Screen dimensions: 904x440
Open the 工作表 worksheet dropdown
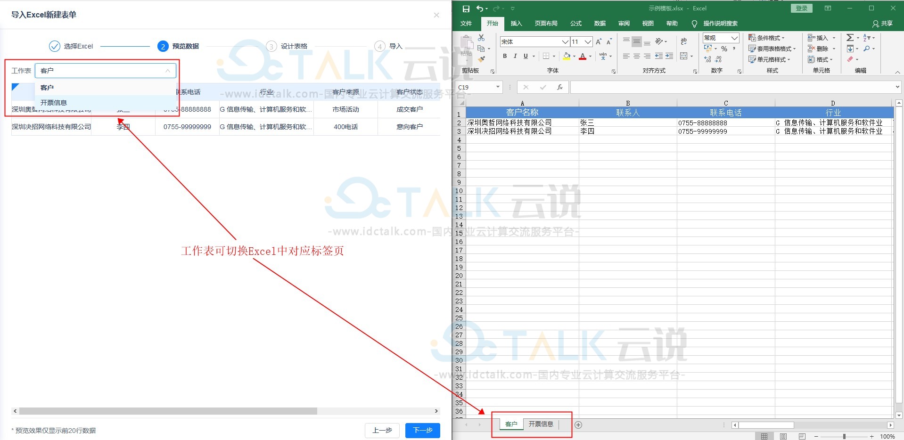(106, 71)
